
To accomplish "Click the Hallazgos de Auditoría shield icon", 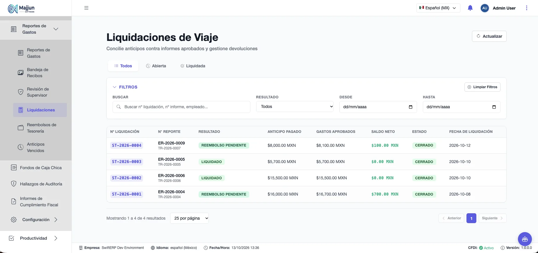I will 14,184.
